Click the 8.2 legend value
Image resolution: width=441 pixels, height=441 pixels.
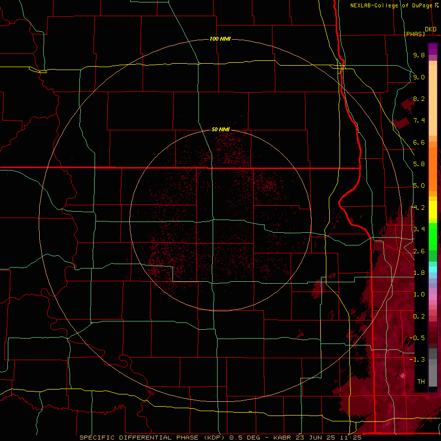pos(419,99)
